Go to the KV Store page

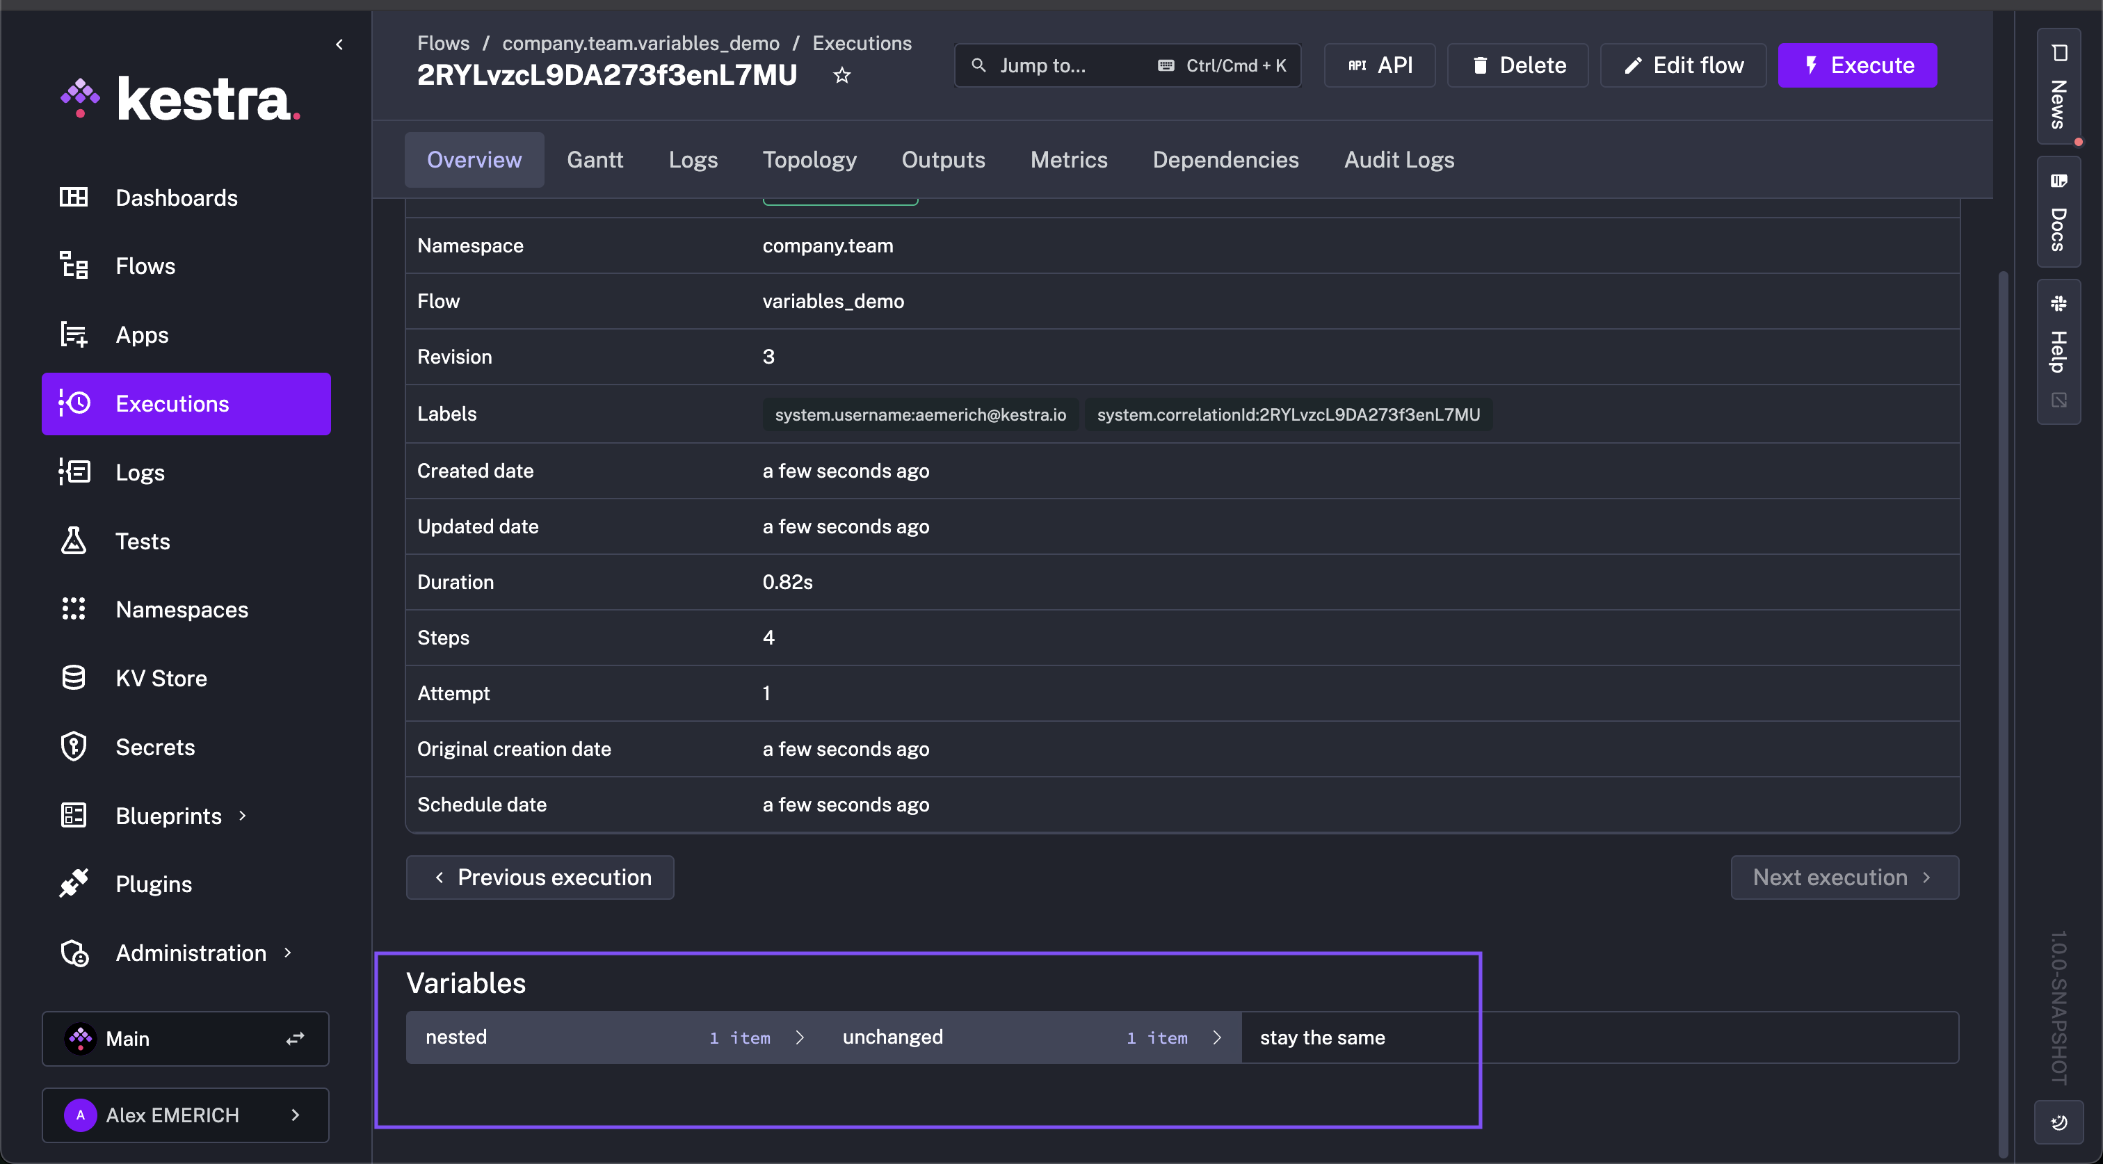point(161,679)
